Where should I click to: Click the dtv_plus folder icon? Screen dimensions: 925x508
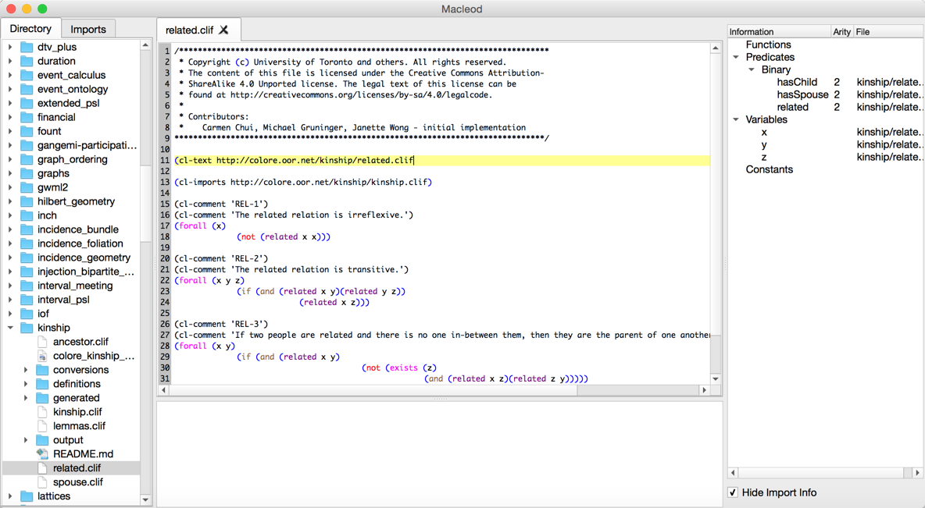tap(27, 47)
